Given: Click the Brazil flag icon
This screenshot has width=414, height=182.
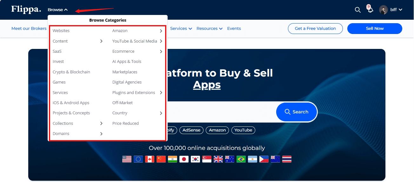Looking at the screenshot, I should 241,159.
